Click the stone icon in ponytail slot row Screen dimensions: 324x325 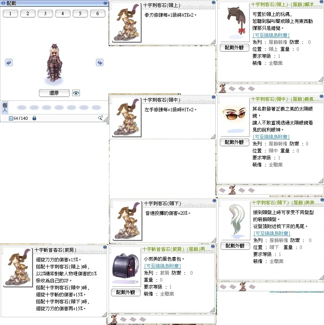coord(242,287)
